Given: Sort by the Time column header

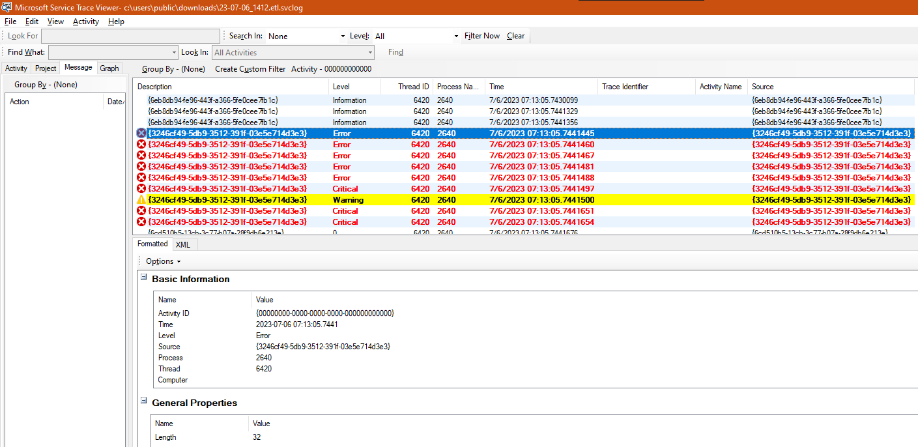Looking at the screenshot, I should 541,87.
